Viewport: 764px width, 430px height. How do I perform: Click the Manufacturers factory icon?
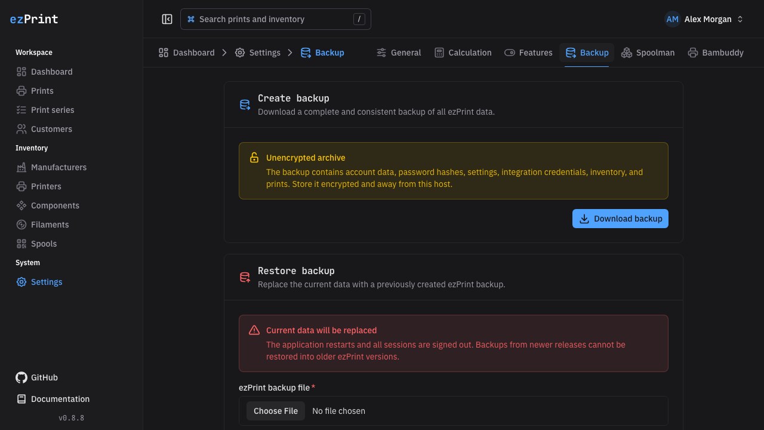click(x=21, y=167)
